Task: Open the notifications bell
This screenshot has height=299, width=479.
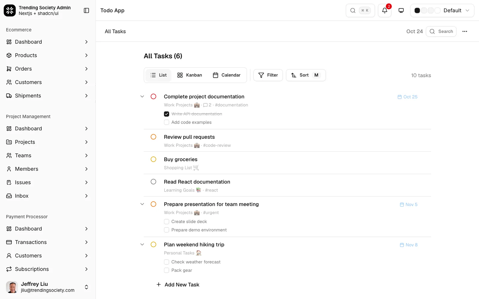Action: click(x=385, y=10)
